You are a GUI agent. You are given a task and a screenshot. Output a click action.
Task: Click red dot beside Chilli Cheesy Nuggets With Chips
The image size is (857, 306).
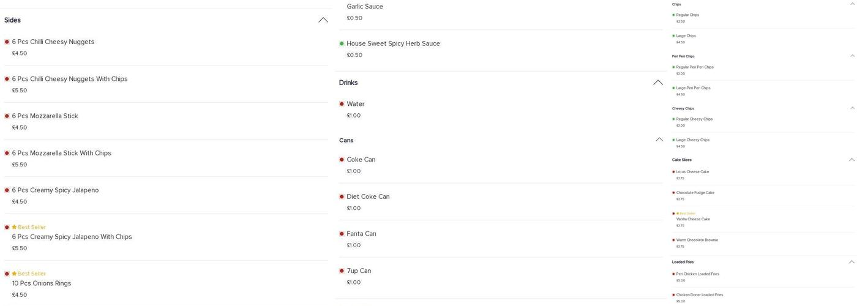pyautogui.click(x=7, y=79)
